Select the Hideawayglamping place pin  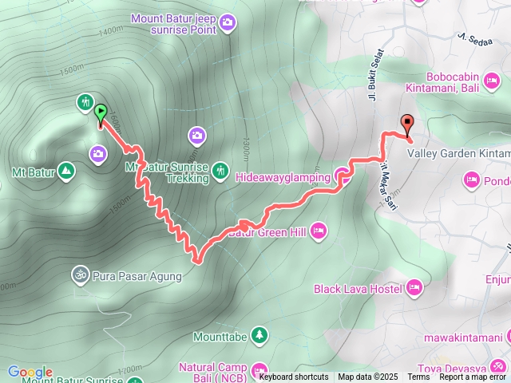[x=343, y=177]
